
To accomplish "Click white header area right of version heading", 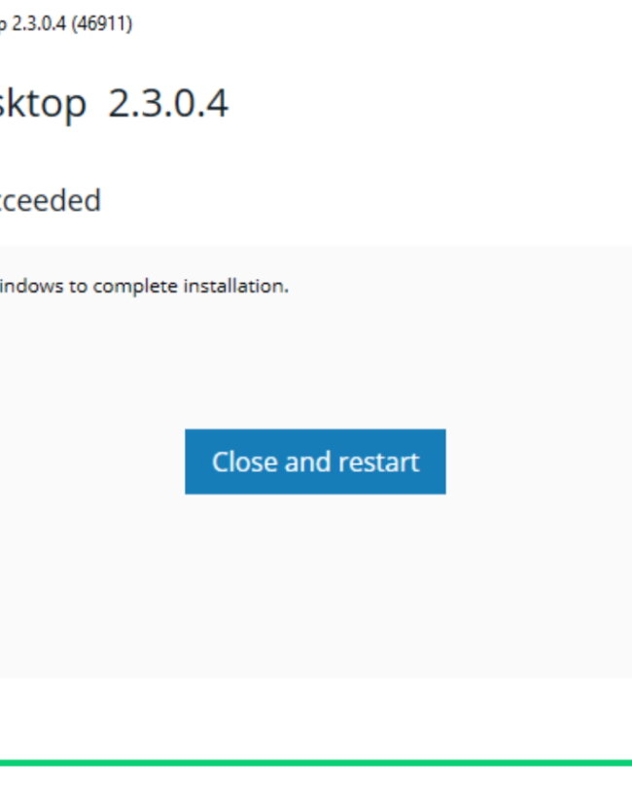I will pos(428,103).
